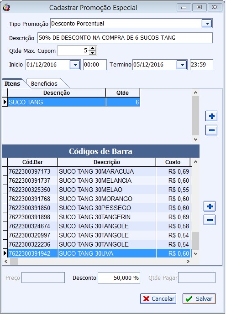Viewport: 226px width, 314px height.
Task: Click down arrow of barcode list scrollbar
Action: point(196,253)
